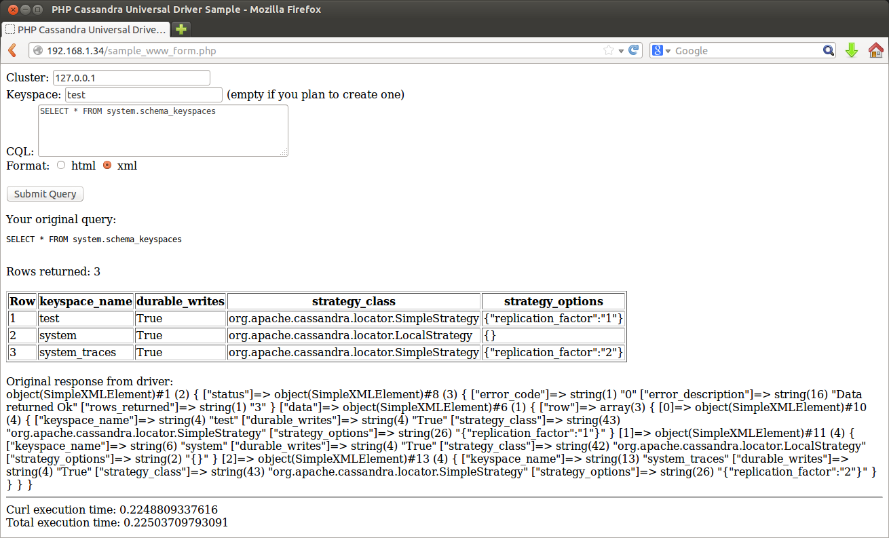Open downloads via green arrow icon
The width and height of the screenshot is (889, 538).
coord(852,50)
